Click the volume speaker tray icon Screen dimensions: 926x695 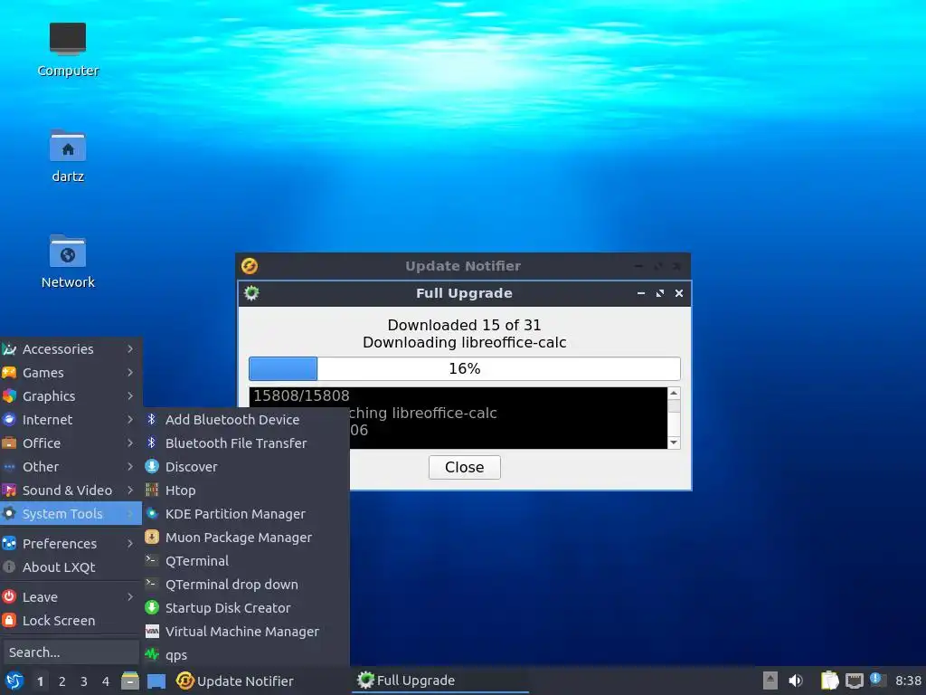(796, 681)
